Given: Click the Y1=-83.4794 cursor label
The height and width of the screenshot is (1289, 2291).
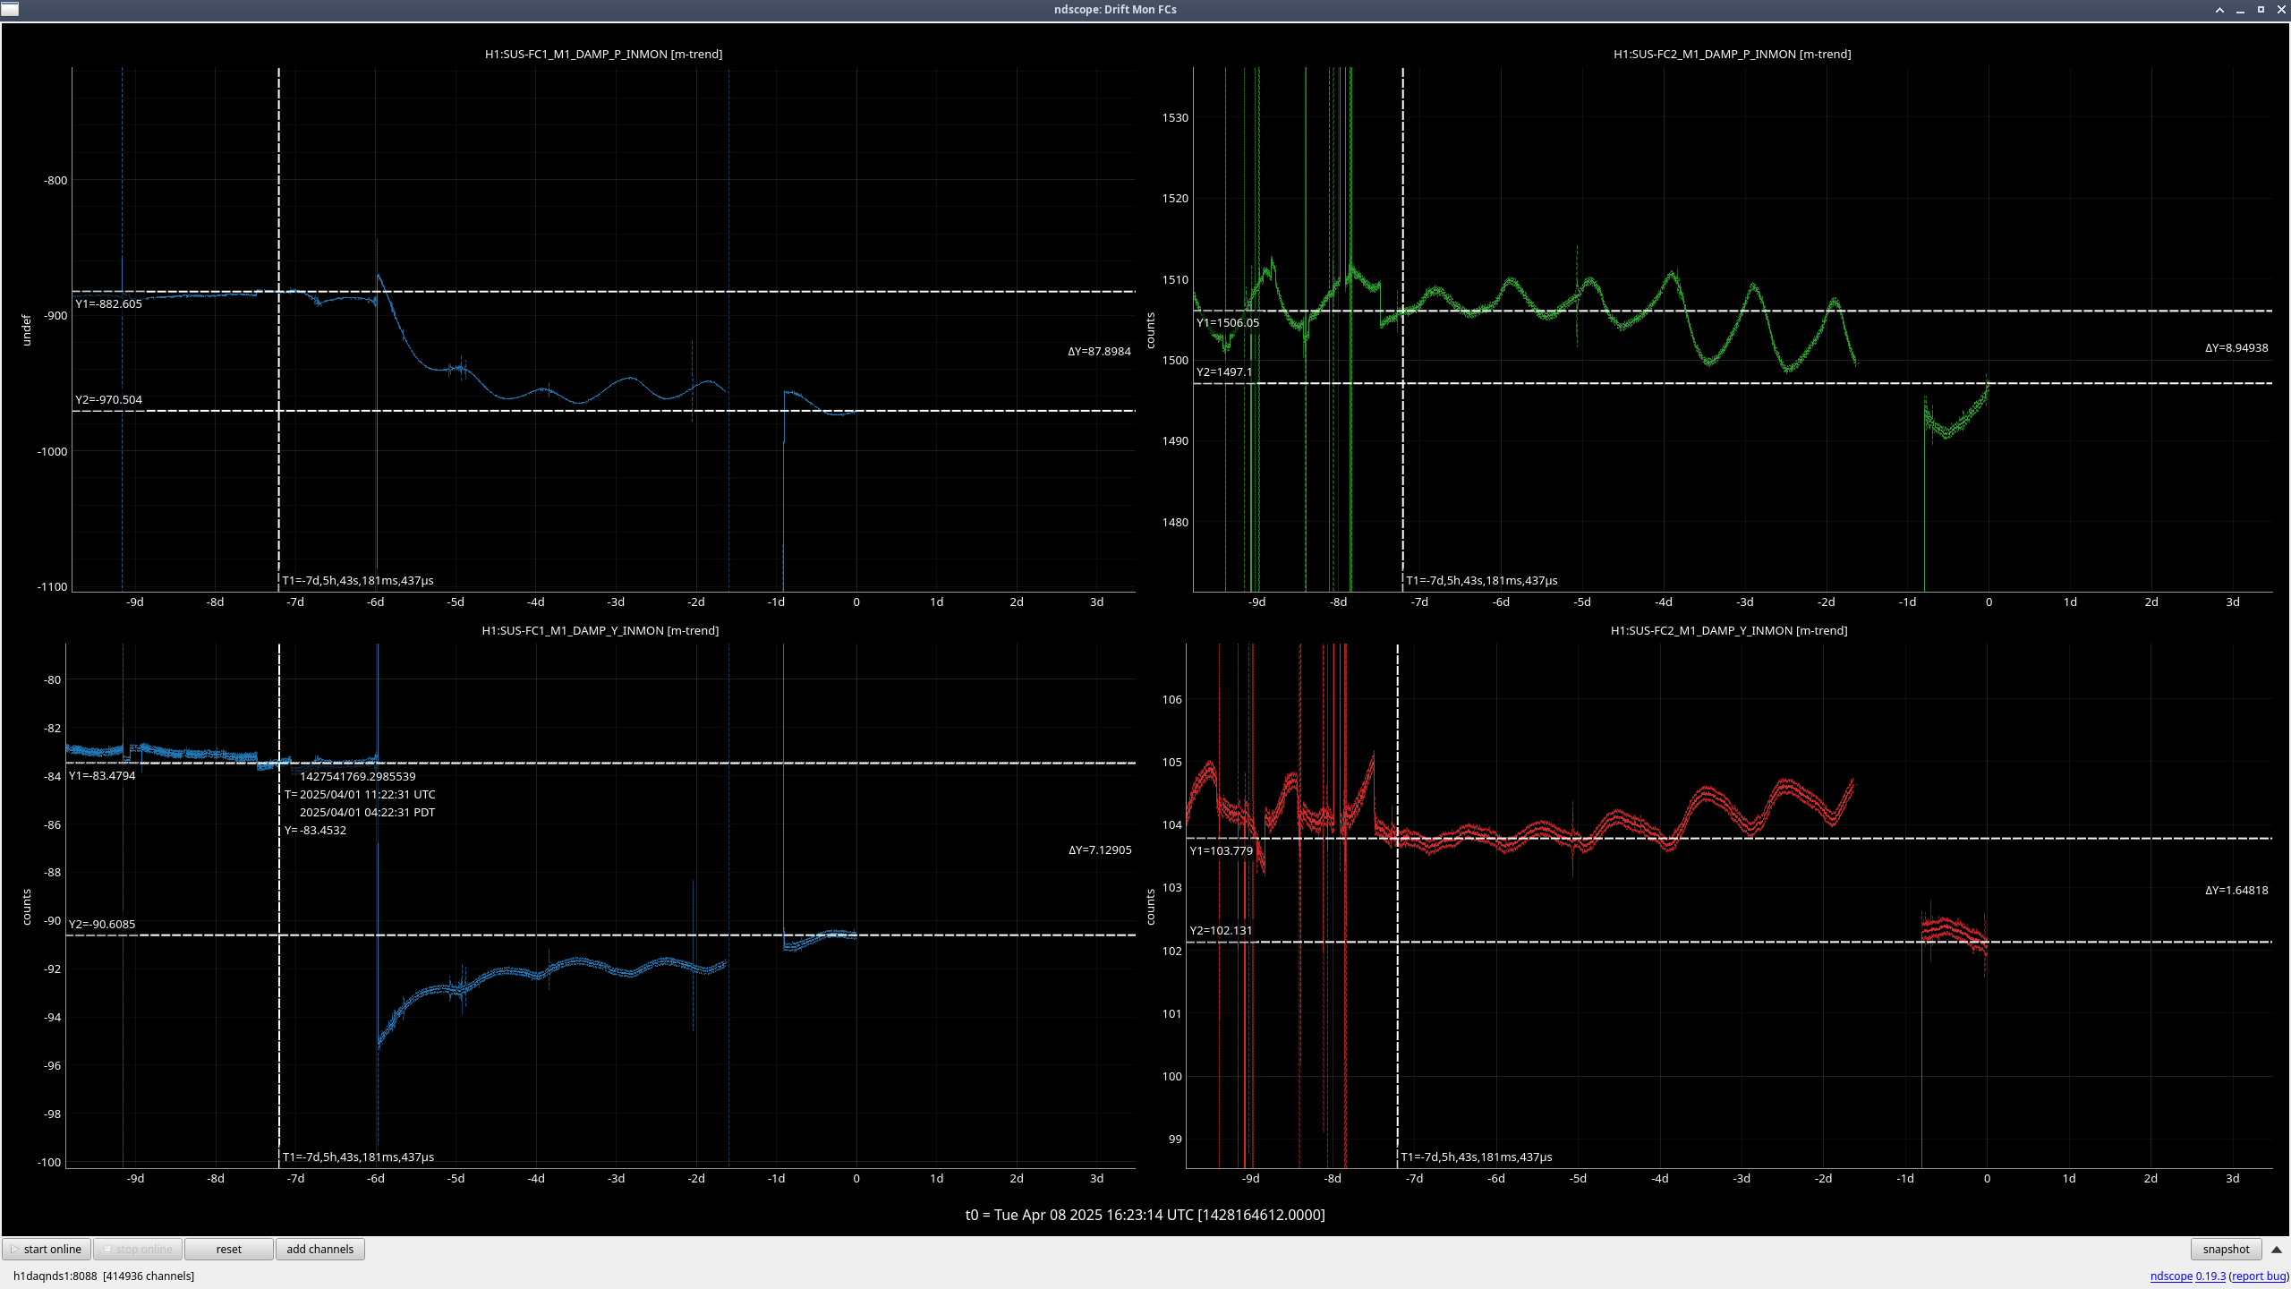Looking at the screenshot, I should (x=102, y=776).
